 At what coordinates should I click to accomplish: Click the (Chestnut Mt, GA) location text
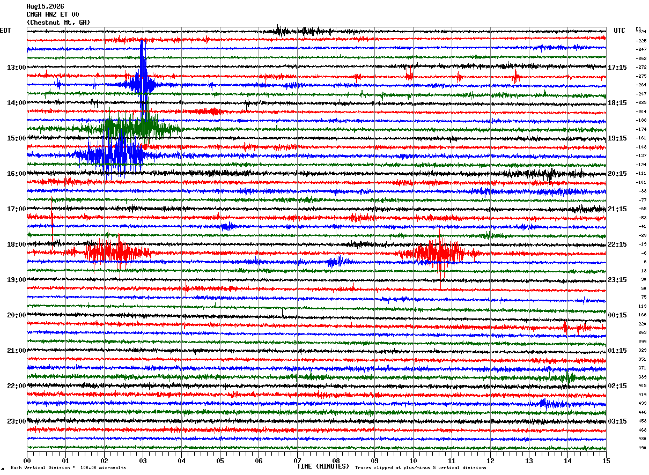[58, 23]
